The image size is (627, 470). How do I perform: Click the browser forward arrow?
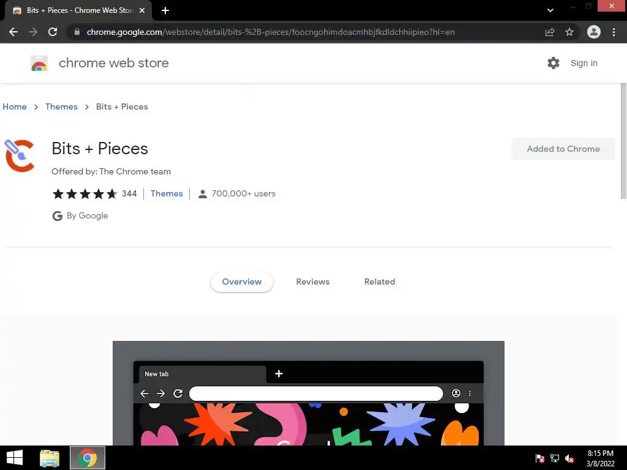[x=33, y=32]
